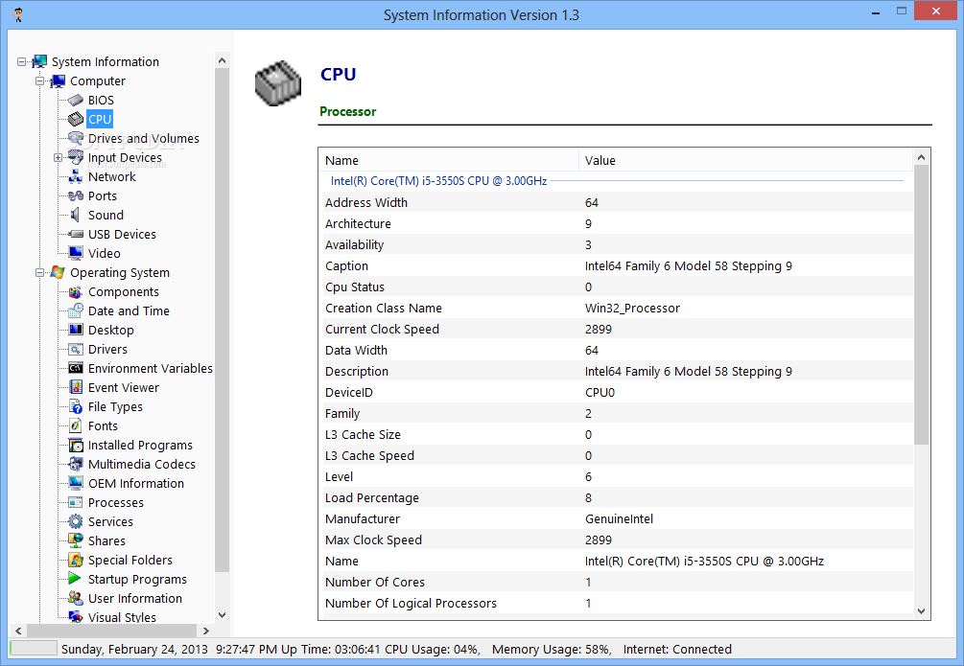The image size is (964, 666).
Task: Click the application icon in title bar
Action: [18, 14]
